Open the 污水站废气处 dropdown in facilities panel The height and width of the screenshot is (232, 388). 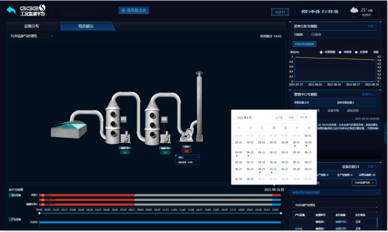pos(364,183)
